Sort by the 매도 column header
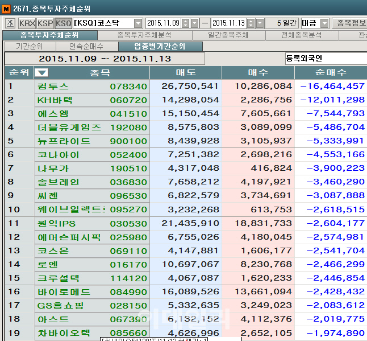Screen dimensions: 367x341 pyautogui.click(x=186, y=72)
